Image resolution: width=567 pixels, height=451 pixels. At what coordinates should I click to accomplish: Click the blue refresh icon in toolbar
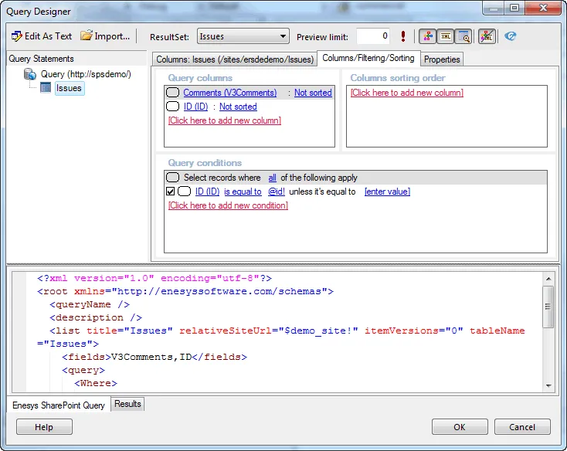(x=510, y=36)
